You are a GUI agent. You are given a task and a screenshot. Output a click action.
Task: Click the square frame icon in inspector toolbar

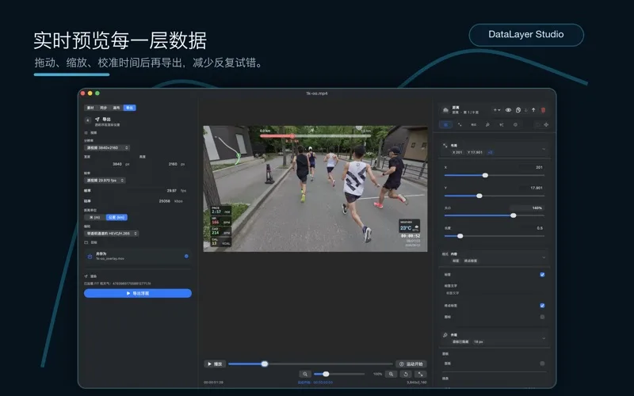(x=537, y=125)
